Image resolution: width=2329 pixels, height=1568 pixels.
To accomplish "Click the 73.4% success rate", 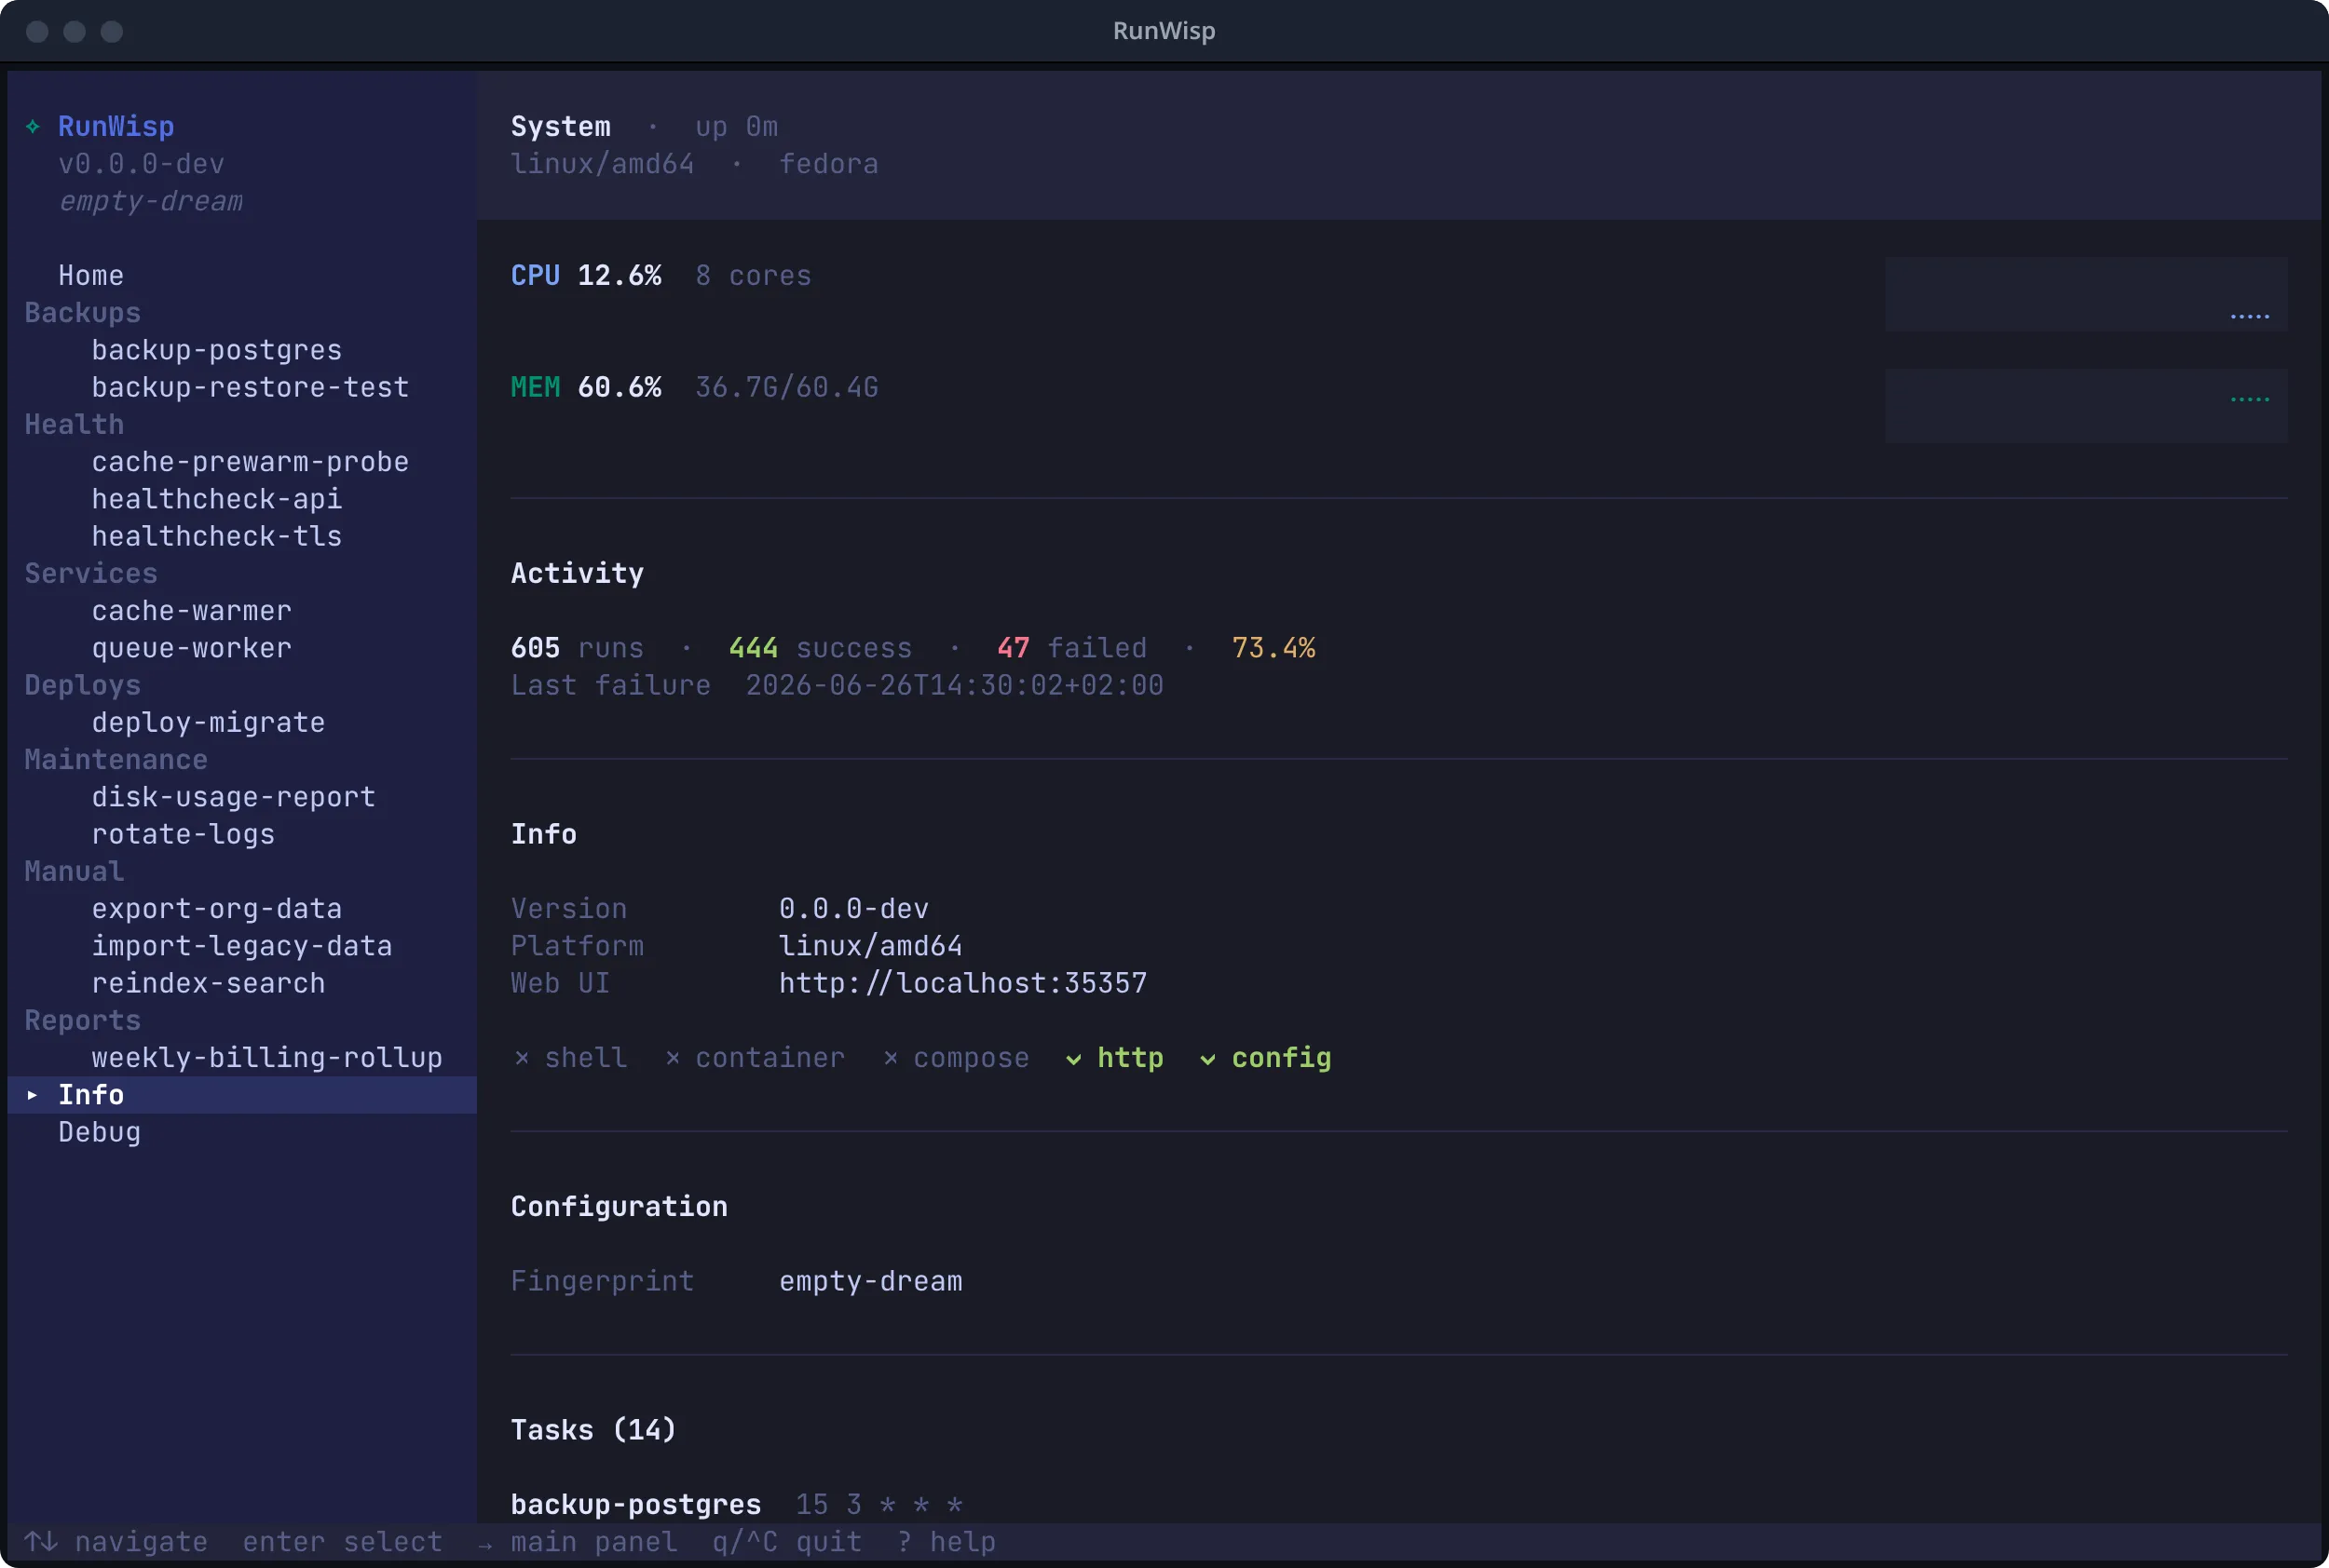I will [x=1273, y=648].
